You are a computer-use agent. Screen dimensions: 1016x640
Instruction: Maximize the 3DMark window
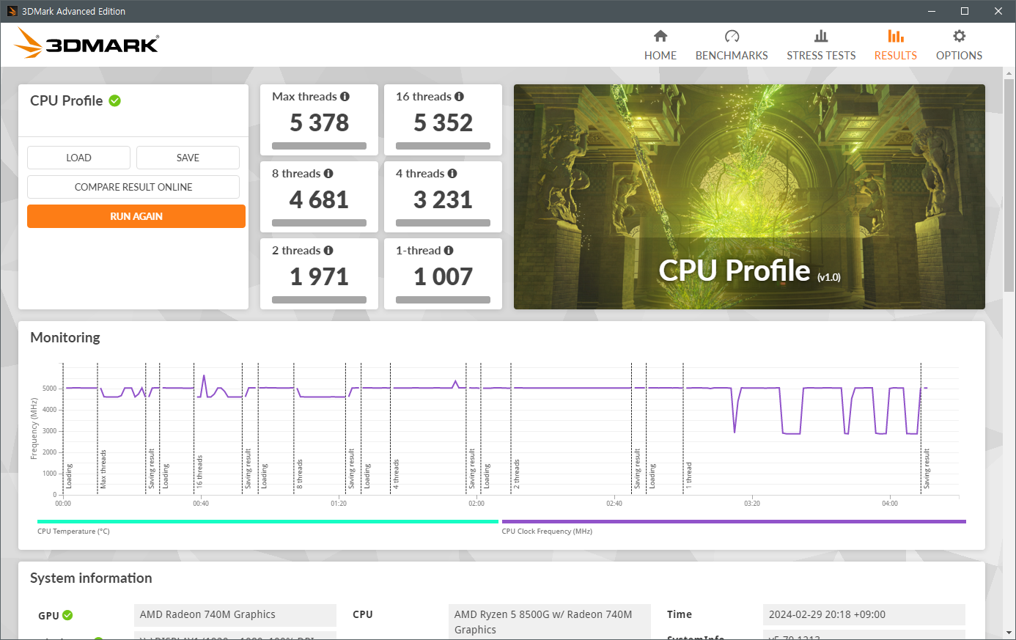(965, 11)
